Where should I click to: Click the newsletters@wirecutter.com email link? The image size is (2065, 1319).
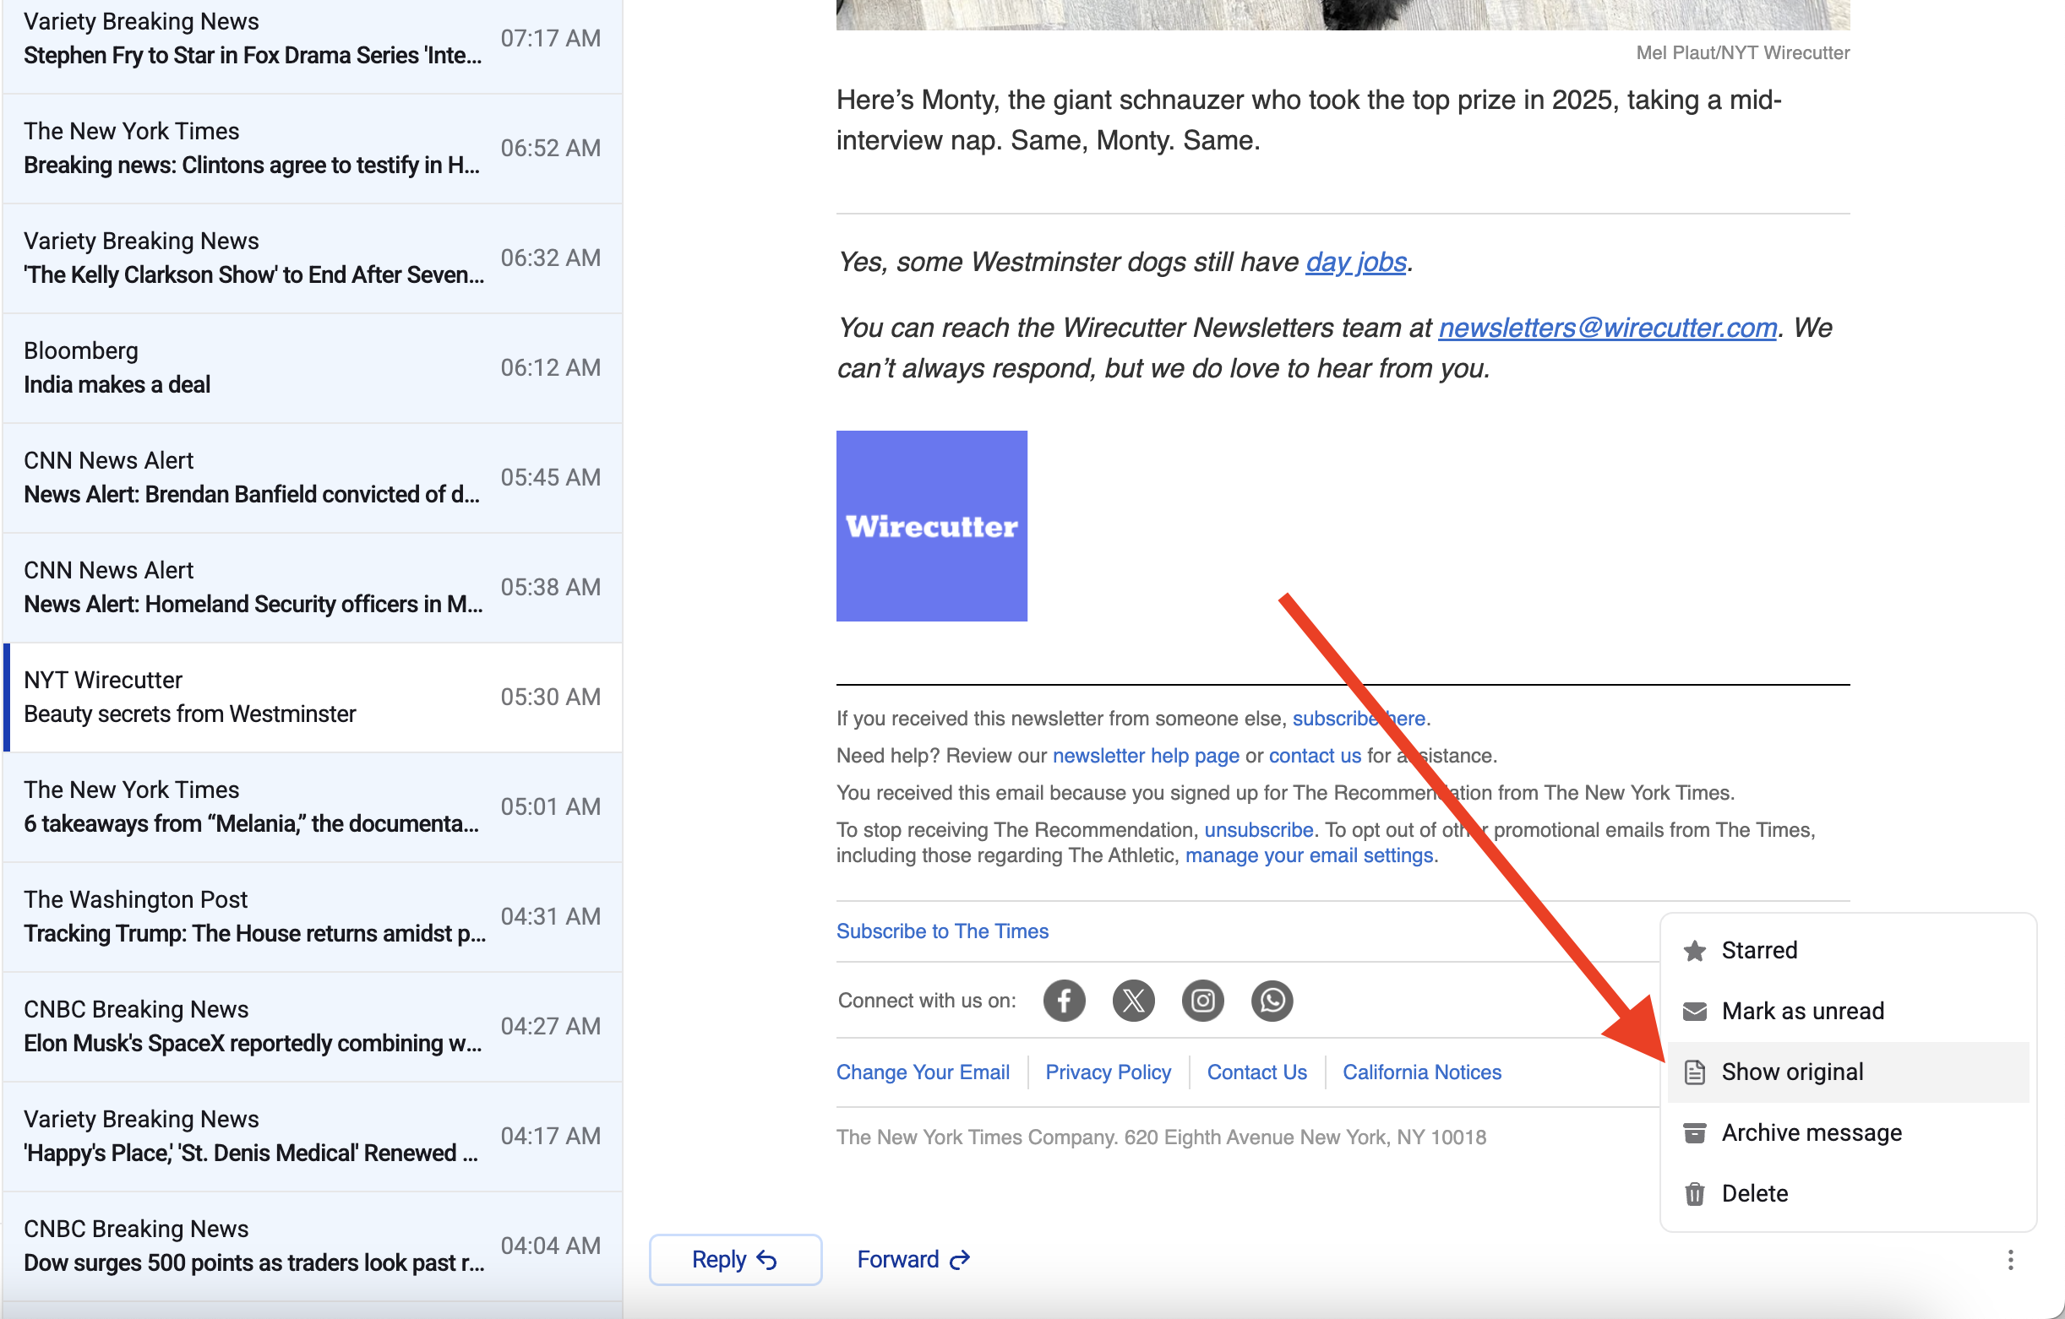click(x=1606, y=328)
